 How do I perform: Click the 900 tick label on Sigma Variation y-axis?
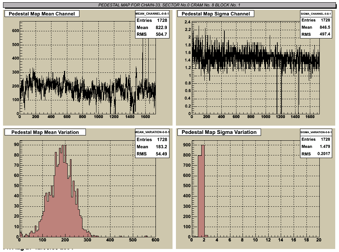(187, 145)
